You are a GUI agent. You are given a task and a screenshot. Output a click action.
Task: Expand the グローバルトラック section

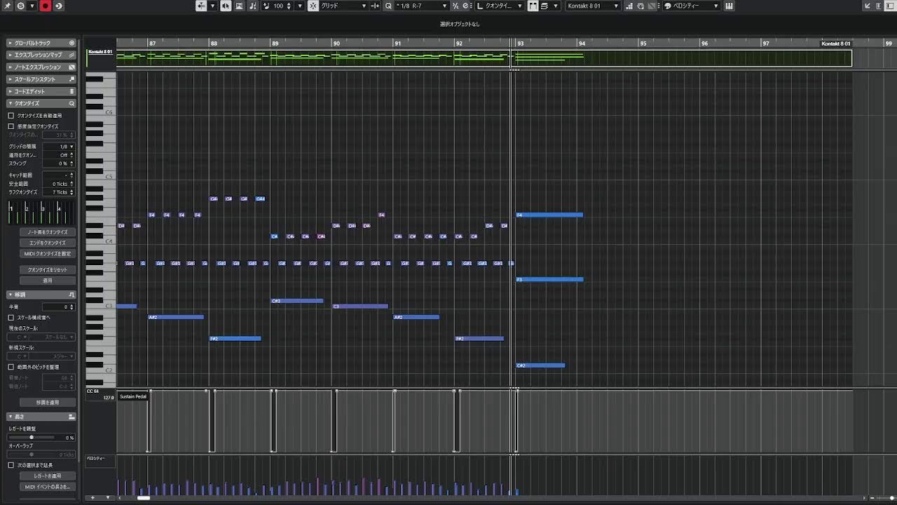click(41, 43)
